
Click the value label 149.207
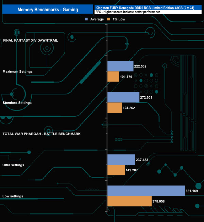(132, 170)
